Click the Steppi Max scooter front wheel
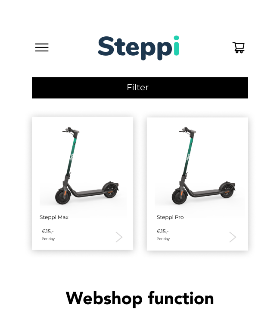Image resolution: width=280 pixels, height=324 pixels. [63, 197]
